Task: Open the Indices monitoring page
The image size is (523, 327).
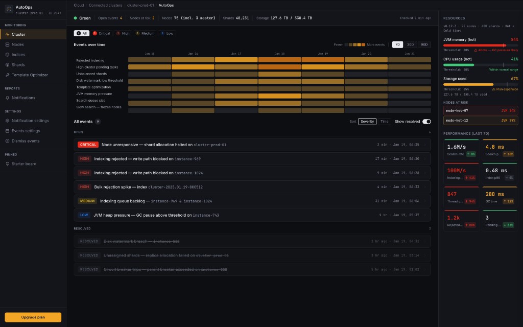Action: pos(19,55)
